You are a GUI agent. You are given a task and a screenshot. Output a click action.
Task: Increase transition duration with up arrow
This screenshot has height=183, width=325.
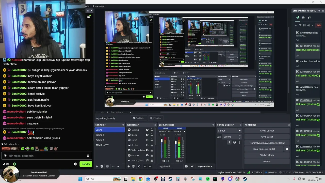coord(240,136)
